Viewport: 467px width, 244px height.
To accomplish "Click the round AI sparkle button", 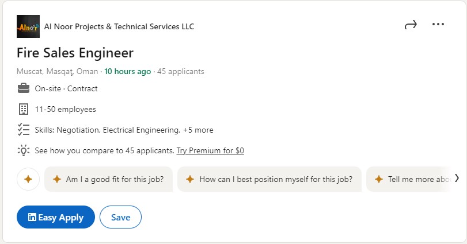I will [x=28, y=179].
